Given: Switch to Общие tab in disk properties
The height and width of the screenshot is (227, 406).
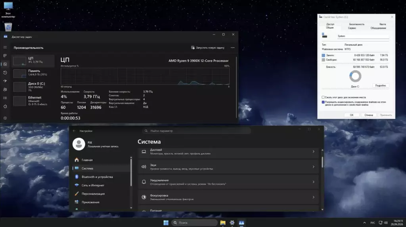Looking at the screenshot, I should [x=329, y=28].
